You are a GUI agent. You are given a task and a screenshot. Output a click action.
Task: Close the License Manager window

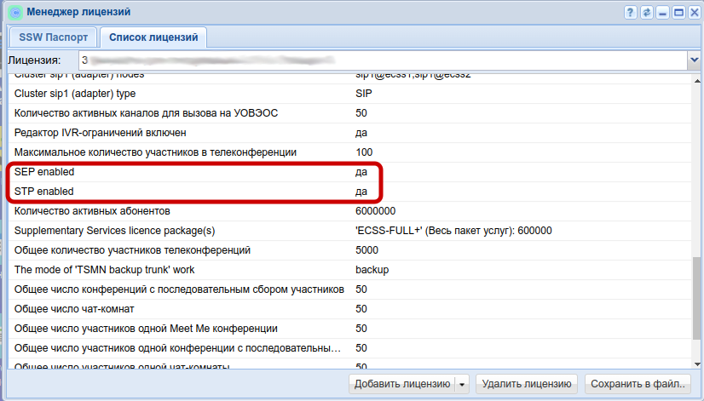694,12
